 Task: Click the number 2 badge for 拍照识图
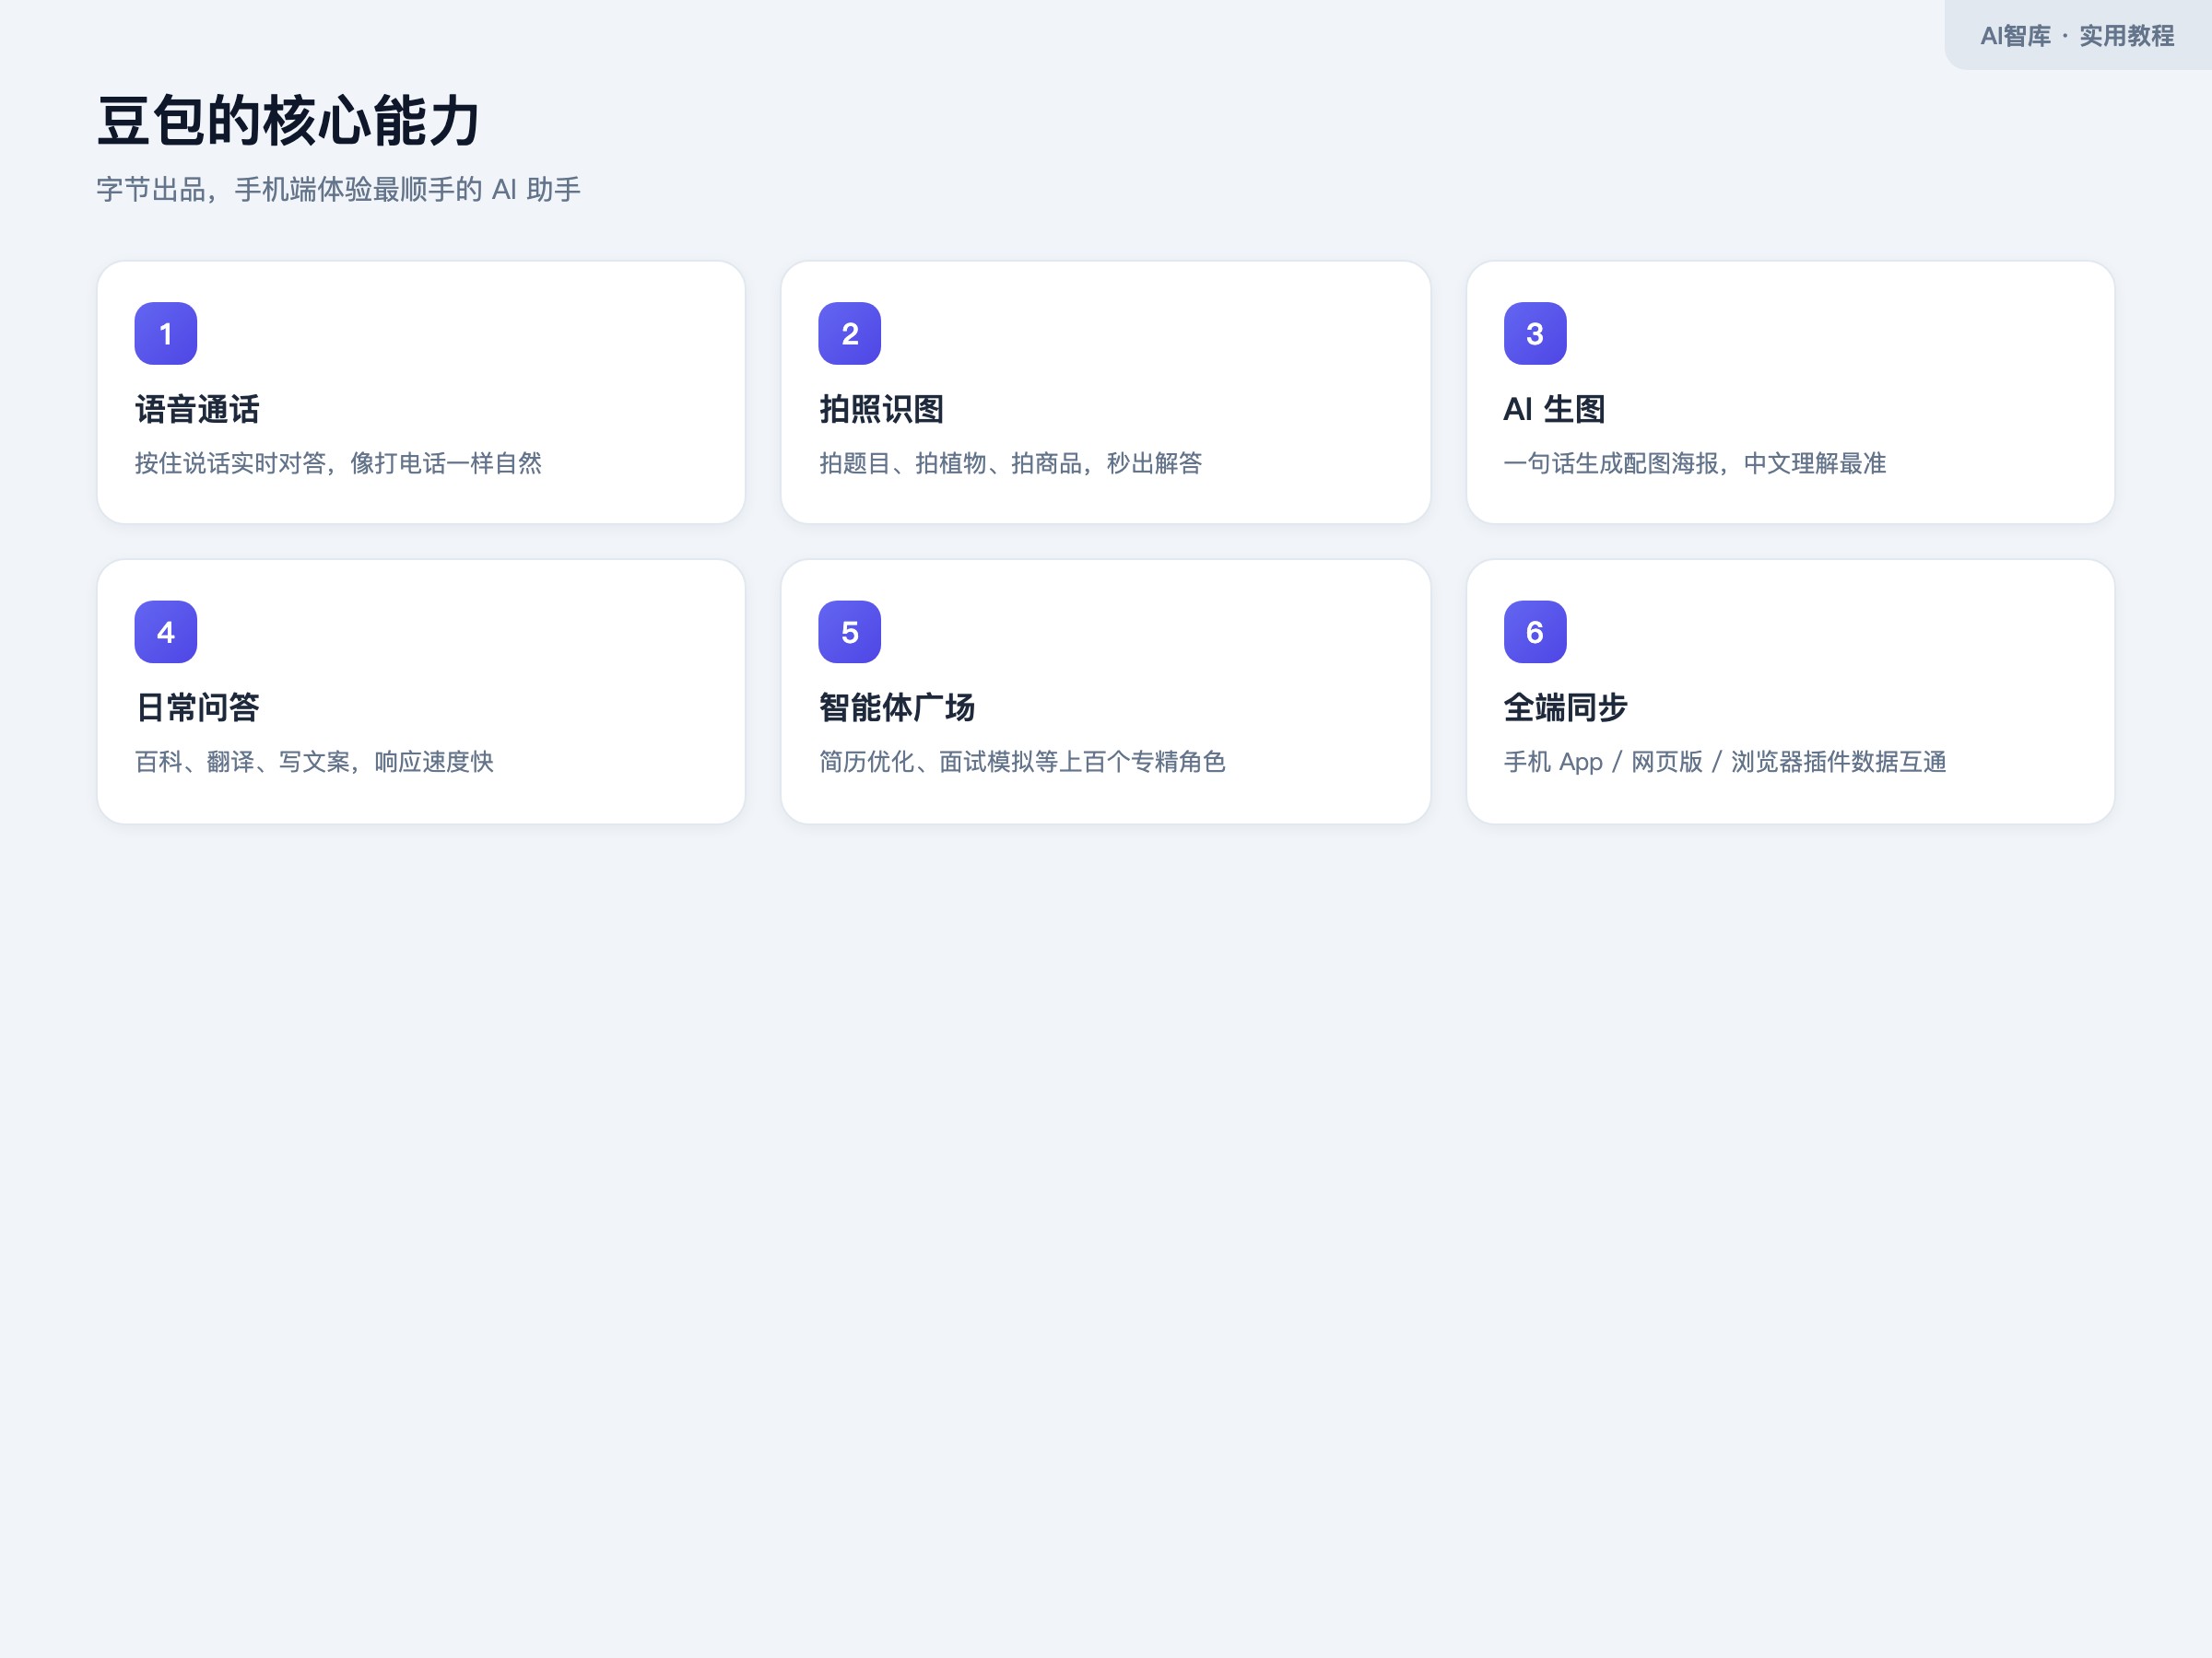[850, 333]
